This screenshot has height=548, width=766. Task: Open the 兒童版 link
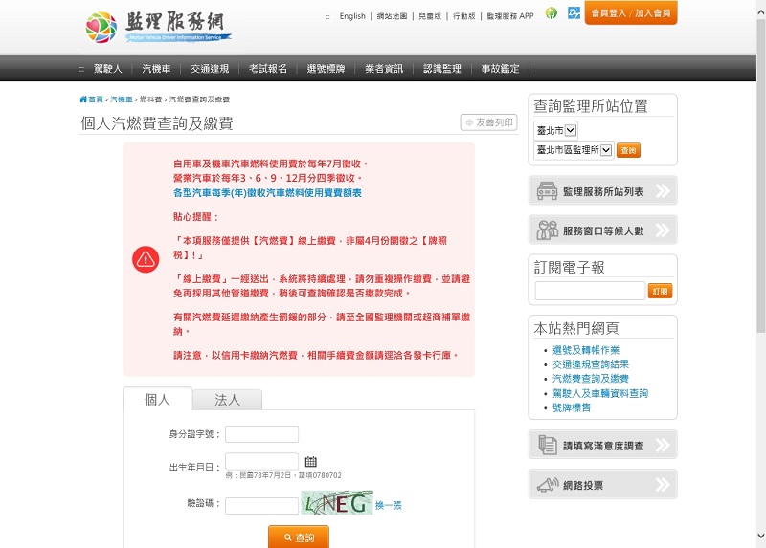click(x=430, y=16)
